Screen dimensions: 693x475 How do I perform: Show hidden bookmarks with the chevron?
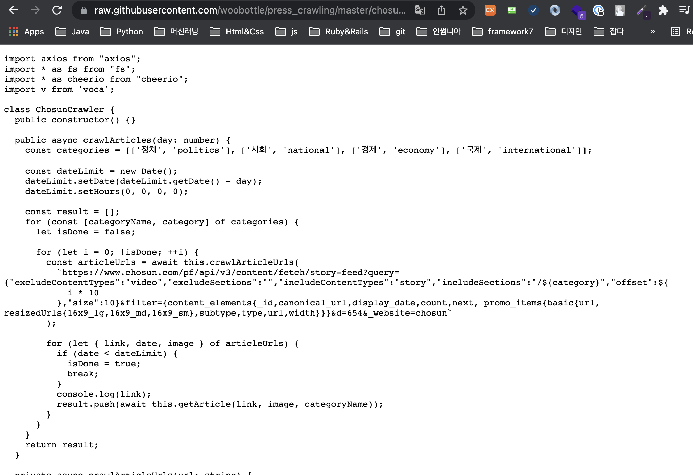pyautogui.click(x=653, y=32)
